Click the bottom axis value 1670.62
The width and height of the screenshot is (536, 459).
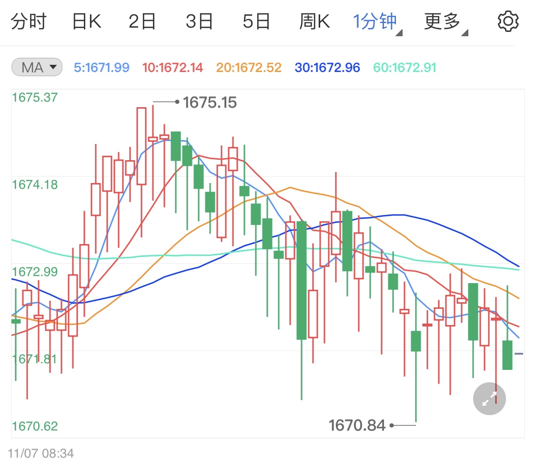35,426
